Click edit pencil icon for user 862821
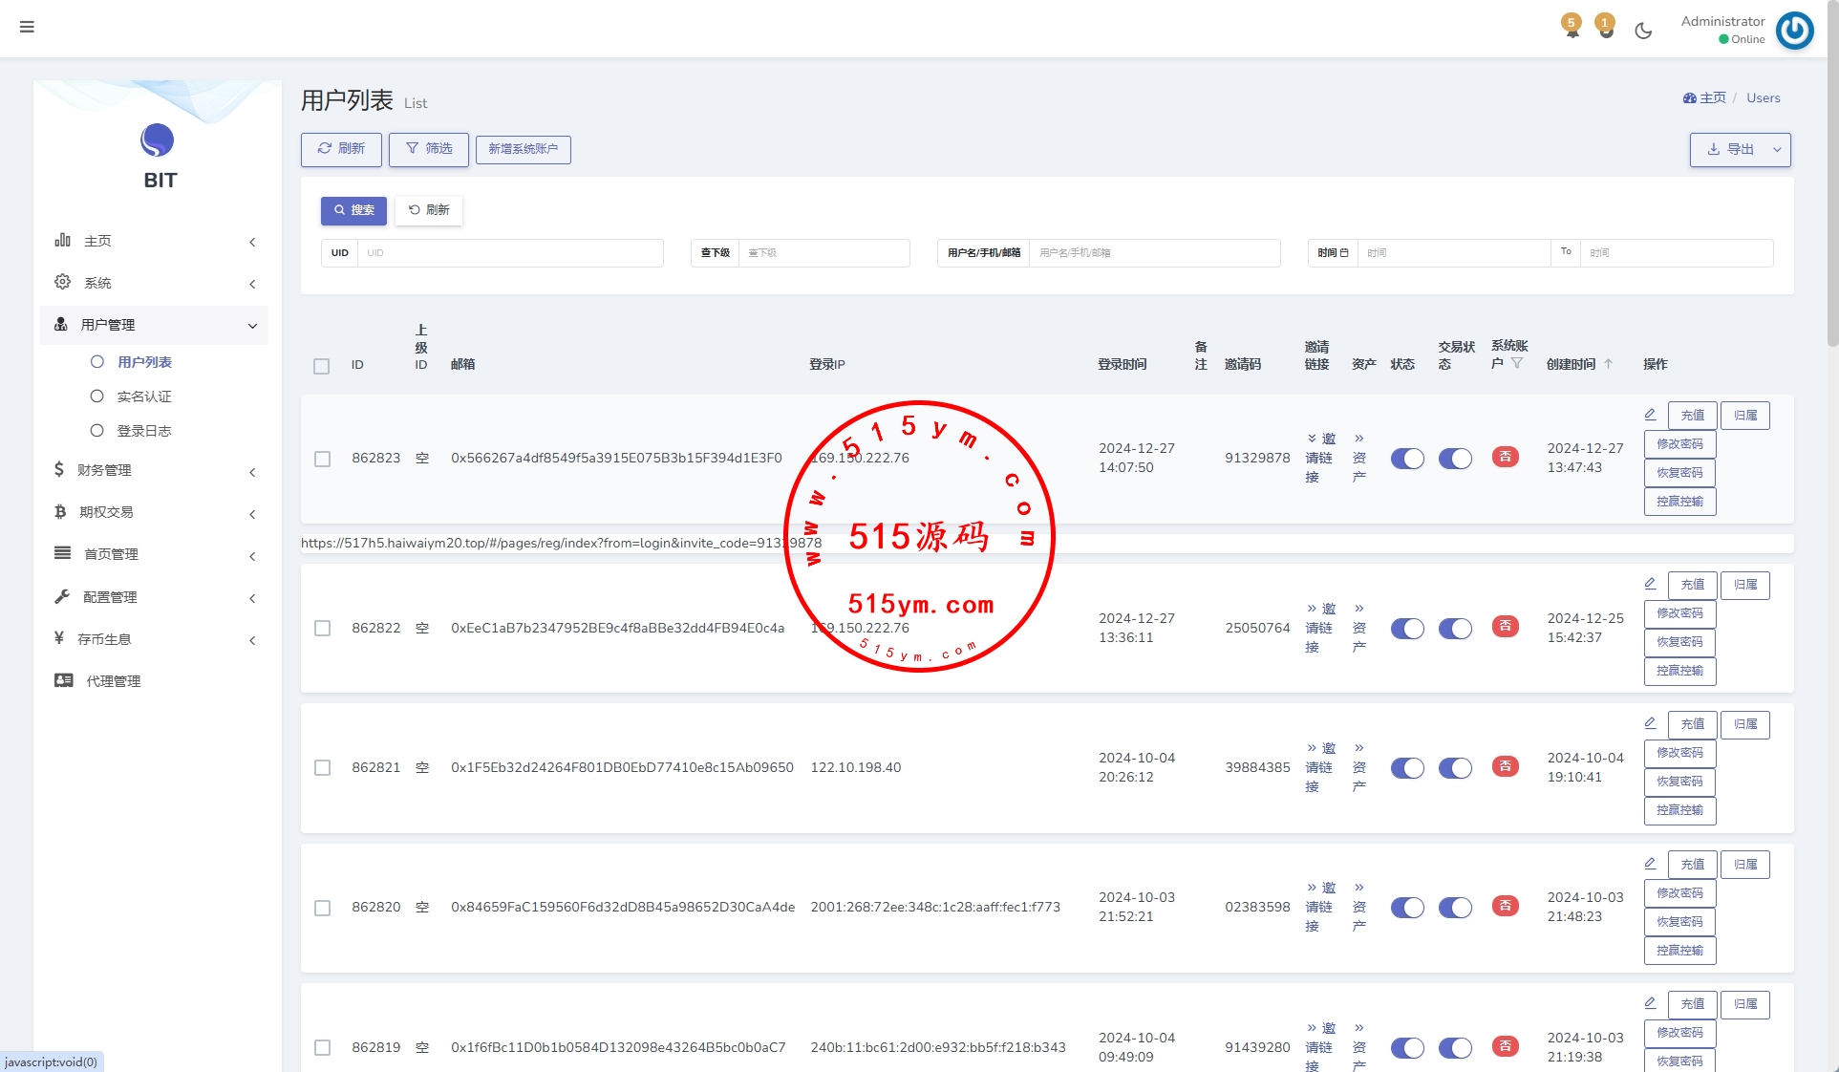Viewport: 1839px width, 1072px height. (1650, 723)
